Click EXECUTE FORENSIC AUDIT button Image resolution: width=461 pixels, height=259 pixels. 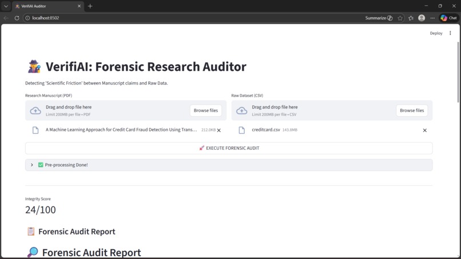point(229,148)
